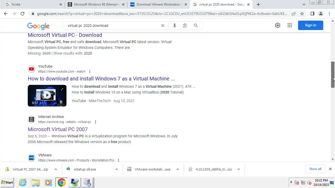Expand options for wlsetup-all.exe download
The image size is (335, 188).
117,169
